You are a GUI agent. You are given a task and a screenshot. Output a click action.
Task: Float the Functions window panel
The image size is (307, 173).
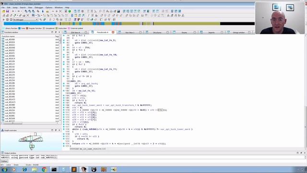pos(56,32)
